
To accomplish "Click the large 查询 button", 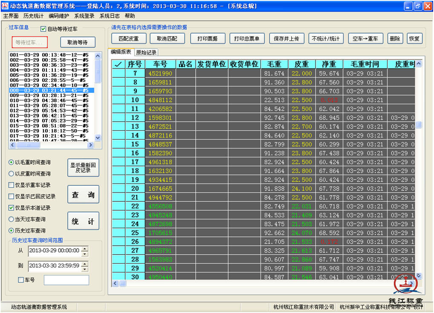I will tap(83, 194).
